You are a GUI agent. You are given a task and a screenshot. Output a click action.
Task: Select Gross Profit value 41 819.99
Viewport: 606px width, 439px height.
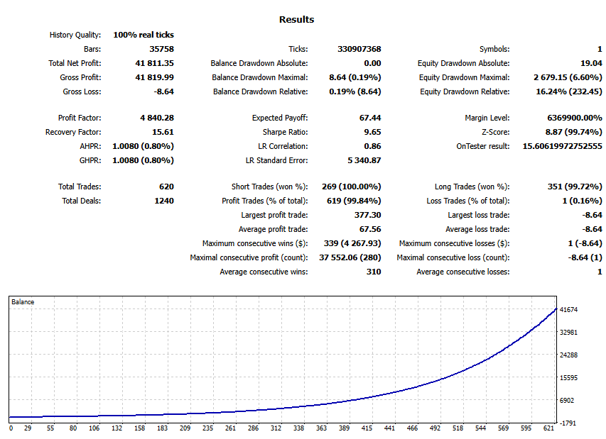[x=155, y=77]
